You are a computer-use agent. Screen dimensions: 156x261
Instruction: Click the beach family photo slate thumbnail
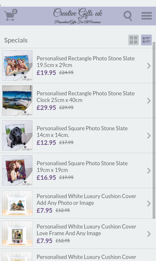click(x=17, y=66)
